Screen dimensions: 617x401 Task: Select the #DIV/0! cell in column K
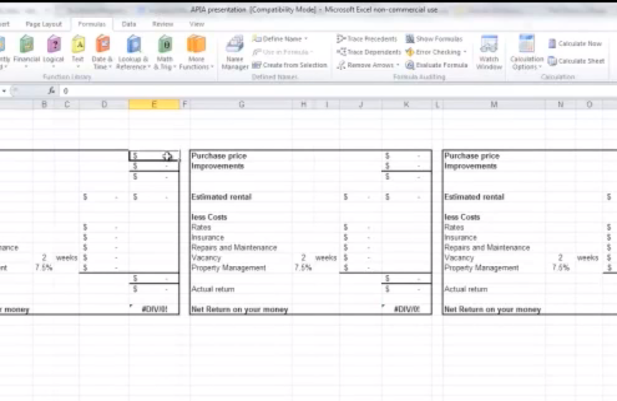point(406,309)
